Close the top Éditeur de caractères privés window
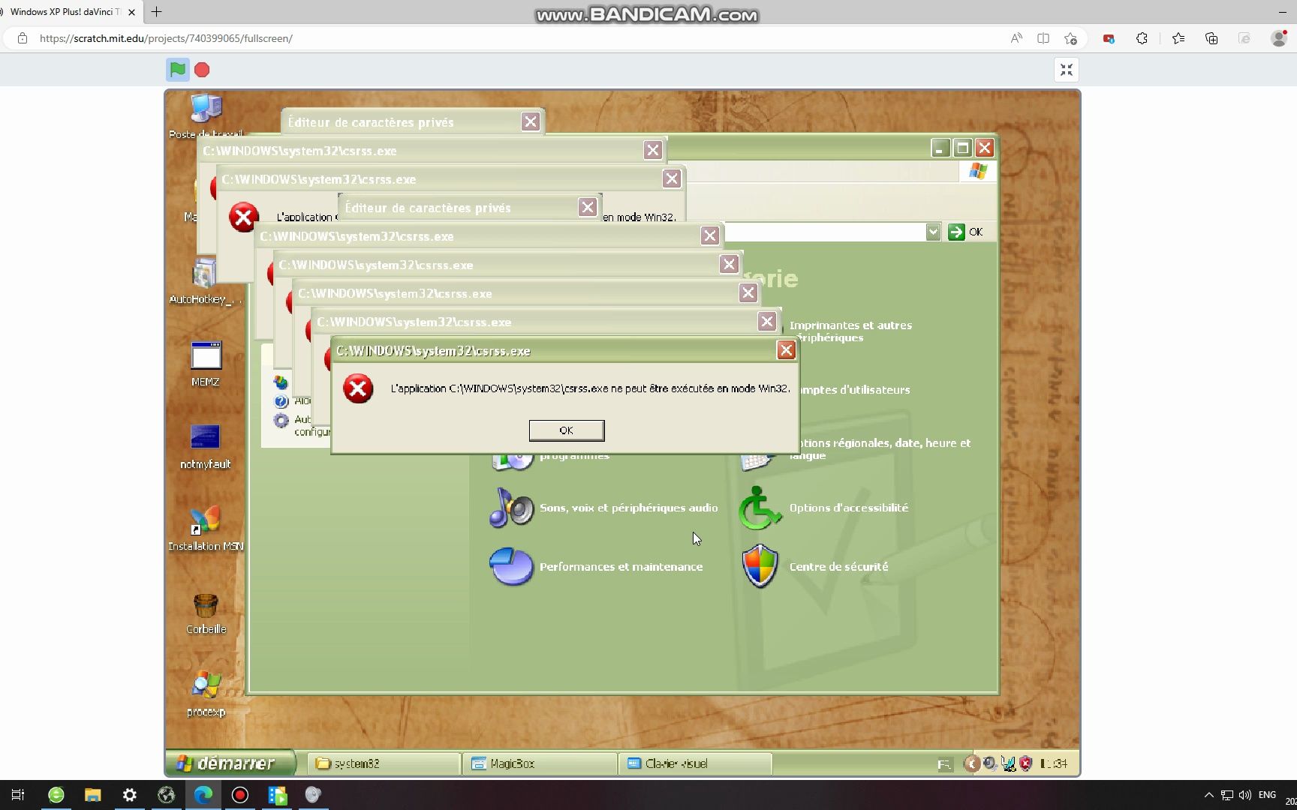The height and width of the screenshot is (810, 1297). [x=531, y=122]
